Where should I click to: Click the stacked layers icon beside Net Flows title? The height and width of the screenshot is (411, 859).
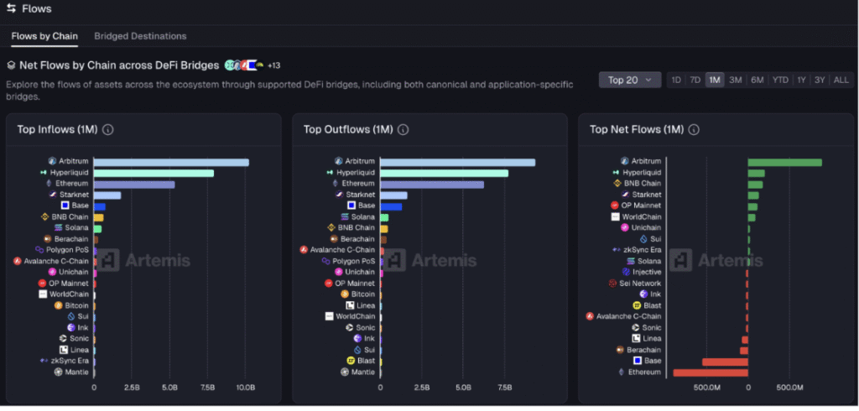pyautogui.click(x=11, y=65)
